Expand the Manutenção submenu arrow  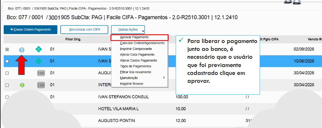pos(164,78)
